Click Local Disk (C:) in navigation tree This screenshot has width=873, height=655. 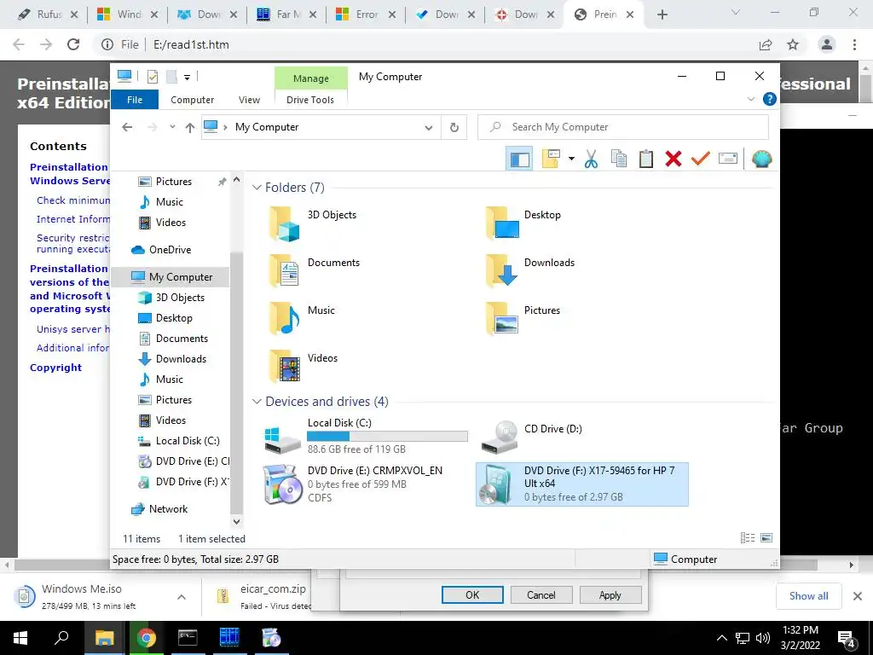[188, 441]
